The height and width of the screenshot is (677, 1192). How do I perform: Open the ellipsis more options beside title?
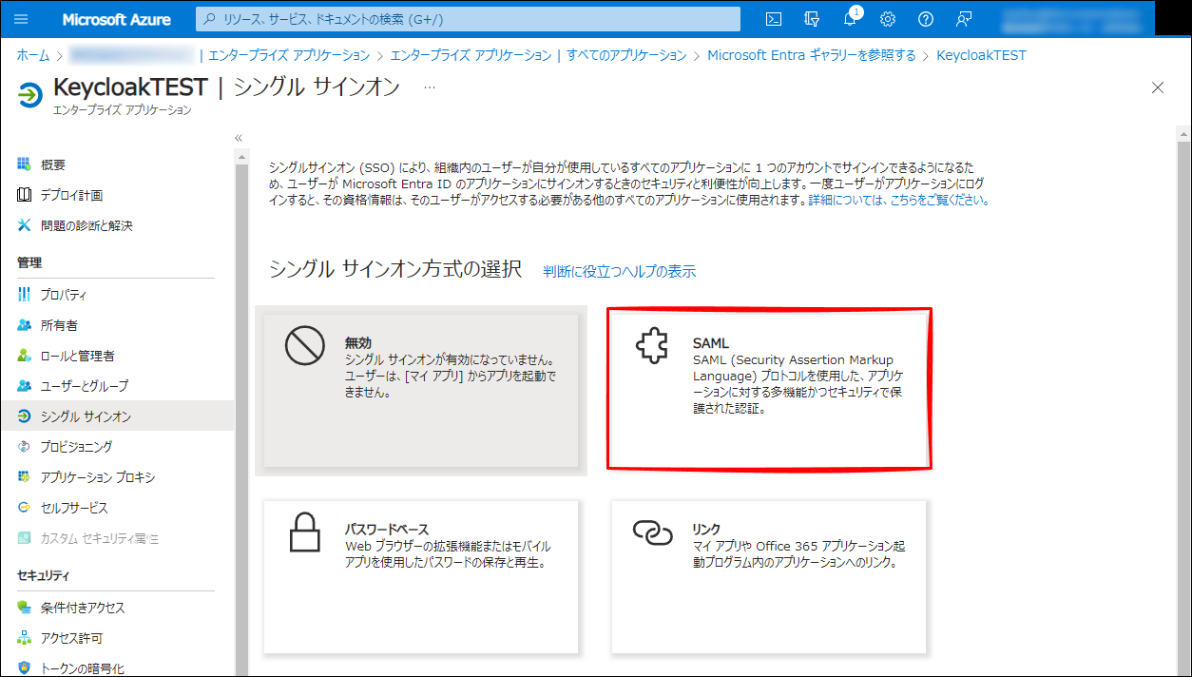pos(430,87)
